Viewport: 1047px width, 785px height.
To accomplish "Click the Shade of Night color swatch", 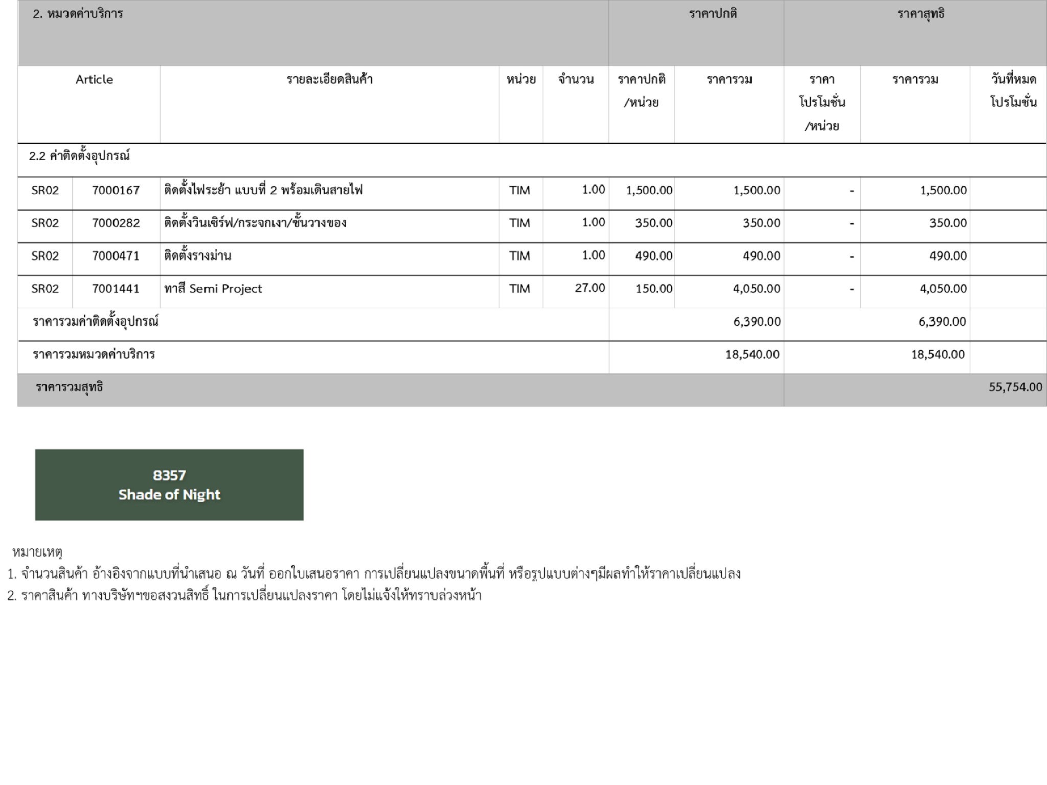I will pos(169,484).
